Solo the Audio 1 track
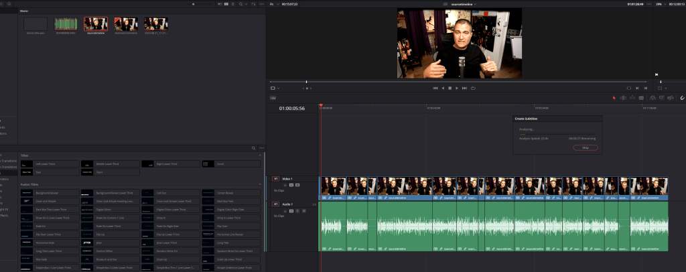Viewport: 686px width, 272px height. [x=297, y=211]
